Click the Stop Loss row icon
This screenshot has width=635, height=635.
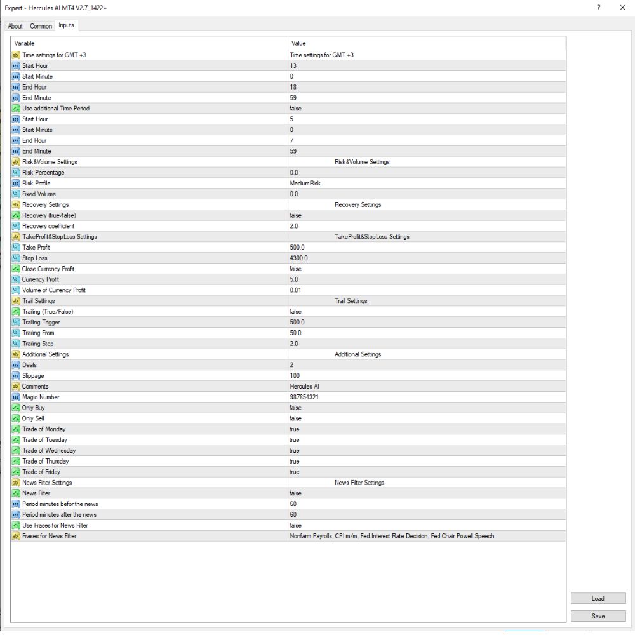click(x=16, y=258)
